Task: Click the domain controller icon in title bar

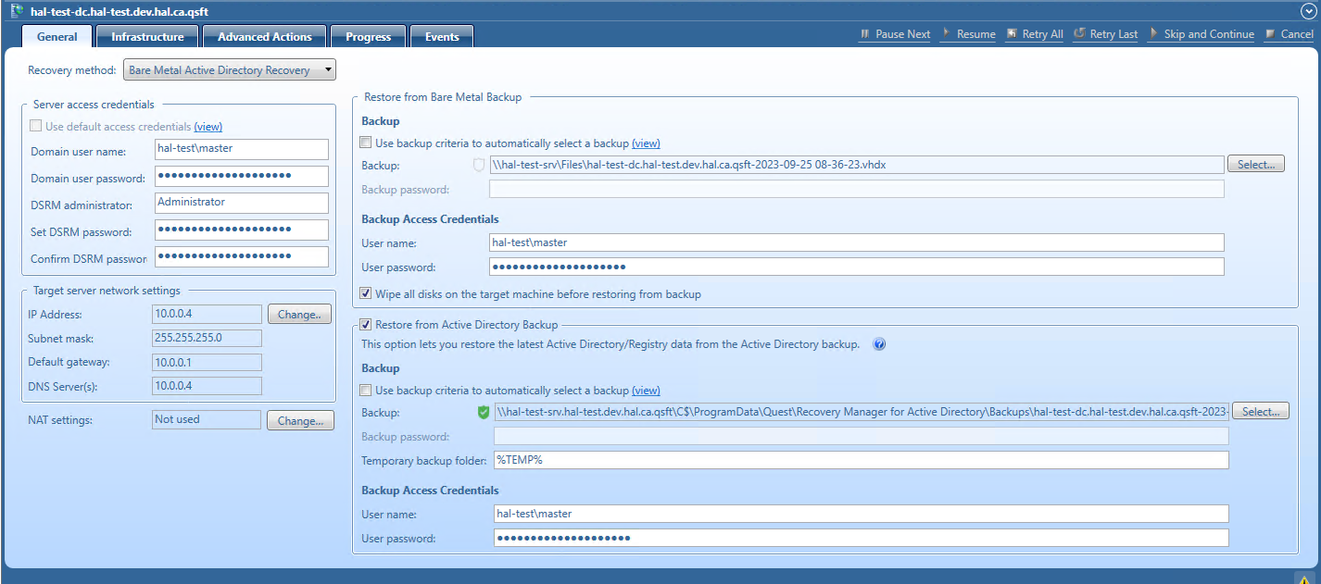Action: click(x=17, y=10)
